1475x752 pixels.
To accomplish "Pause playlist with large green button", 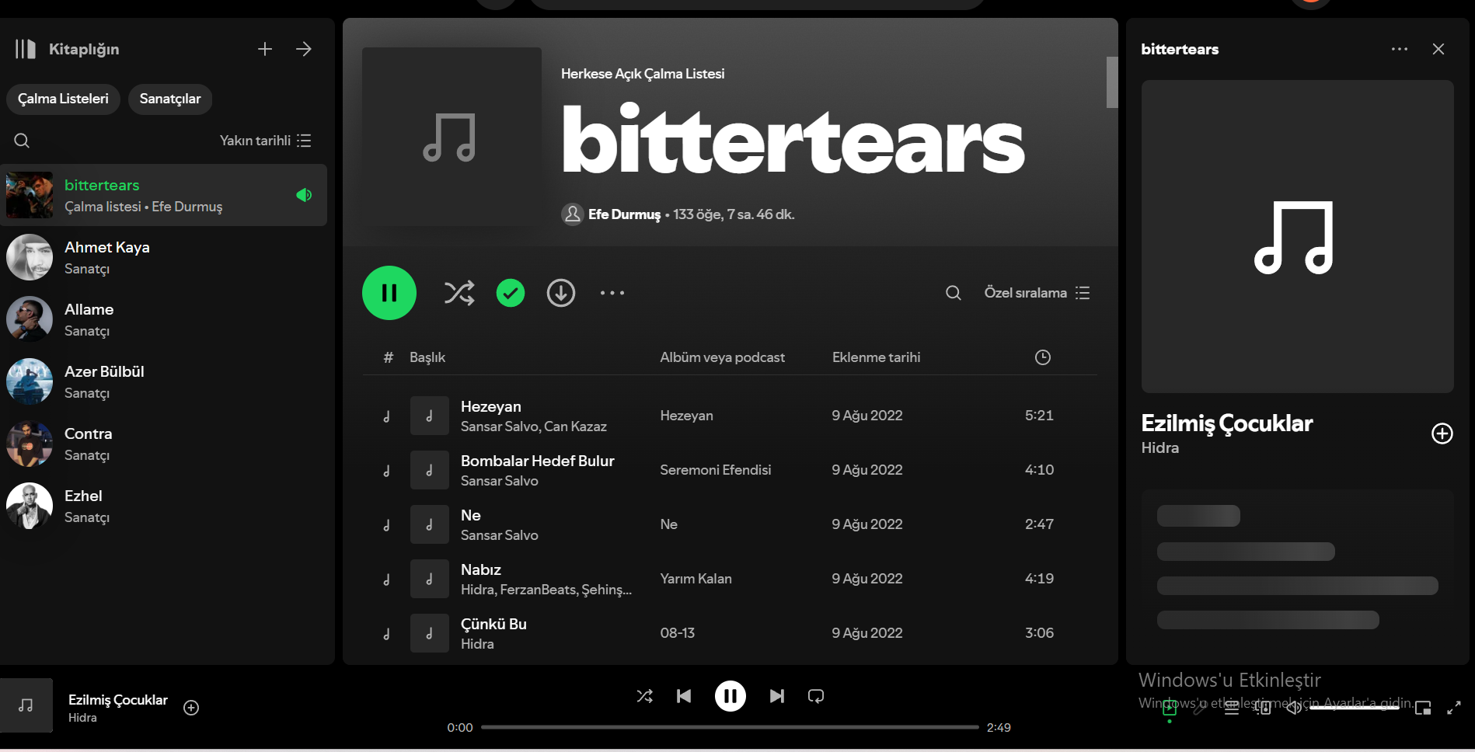I will [x=389, y=293].
